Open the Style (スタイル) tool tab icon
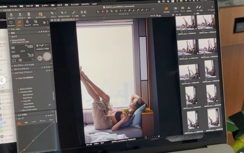The width and height of the screenshot is (244, 153). point(36,22)
